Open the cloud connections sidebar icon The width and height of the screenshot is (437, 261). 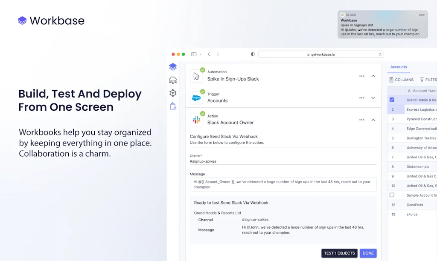point(173,80)
